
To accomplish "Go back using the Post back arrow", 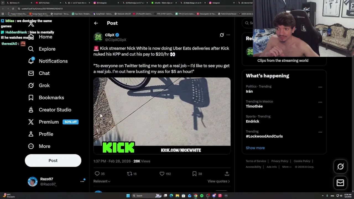I will coord(96,23).
